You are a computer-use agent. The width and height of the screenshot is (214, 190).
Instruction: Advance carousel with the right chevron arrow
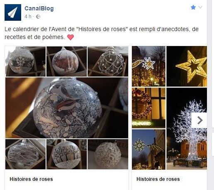199,120
